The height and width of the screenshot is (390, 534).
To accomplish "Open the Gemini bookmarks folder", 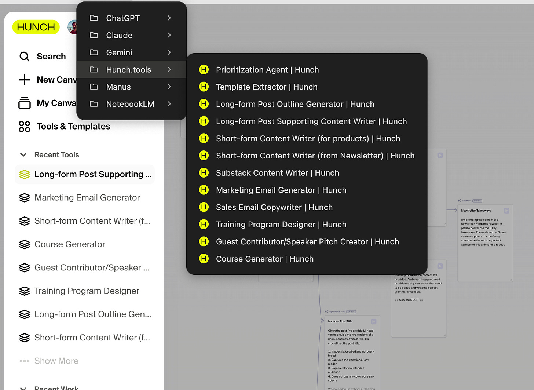I will coord(132,52).
